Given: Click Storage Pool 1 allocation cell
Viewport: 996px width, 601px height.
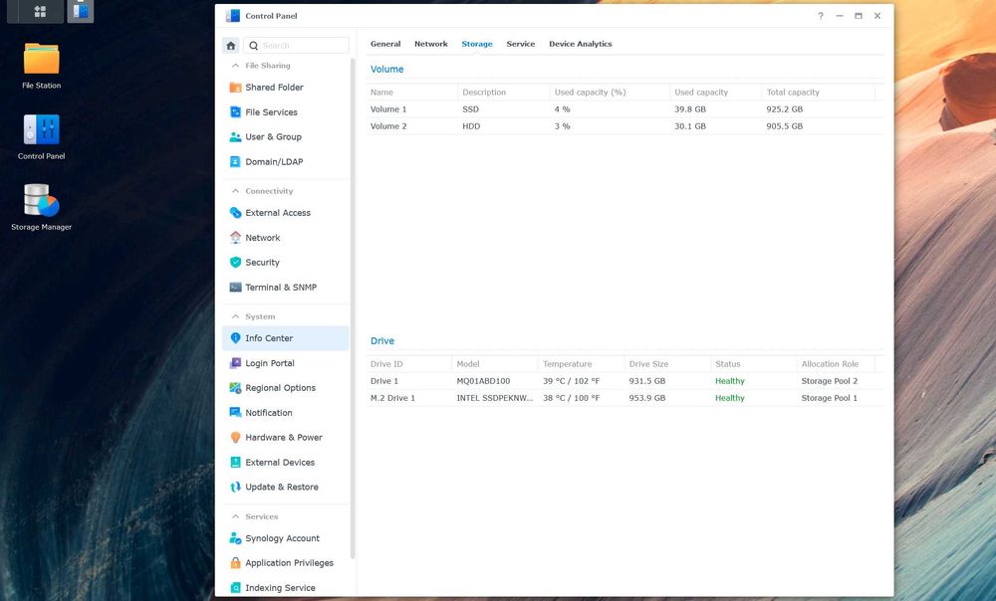Looking at the screenshot, I should click(x=830, y=398).
